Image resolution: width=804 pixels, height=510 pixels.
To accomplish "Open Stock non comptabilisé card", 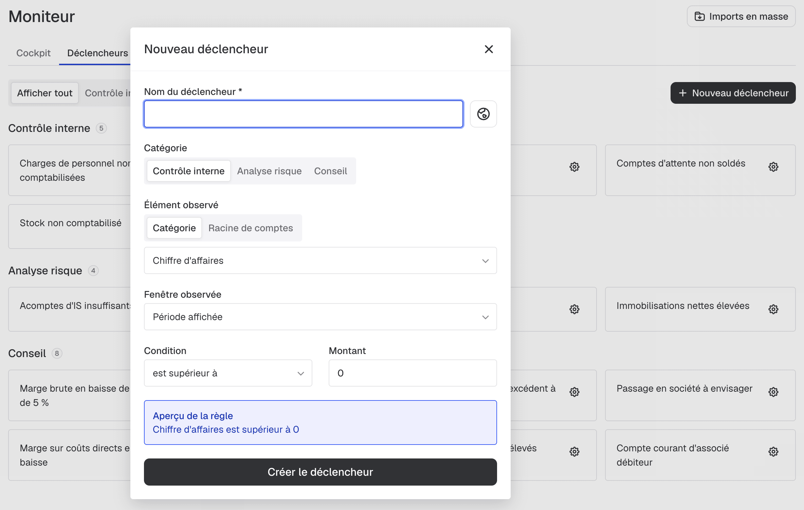I will tap(70, 227).
